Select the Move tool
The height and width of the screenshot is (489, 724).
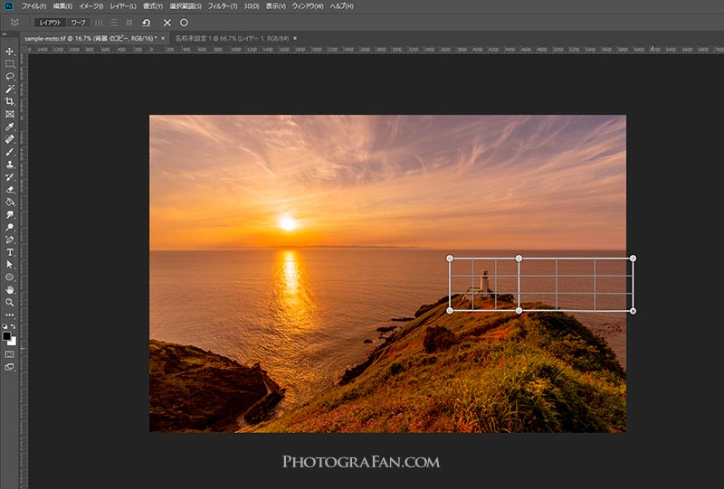(x=9, y=52)
